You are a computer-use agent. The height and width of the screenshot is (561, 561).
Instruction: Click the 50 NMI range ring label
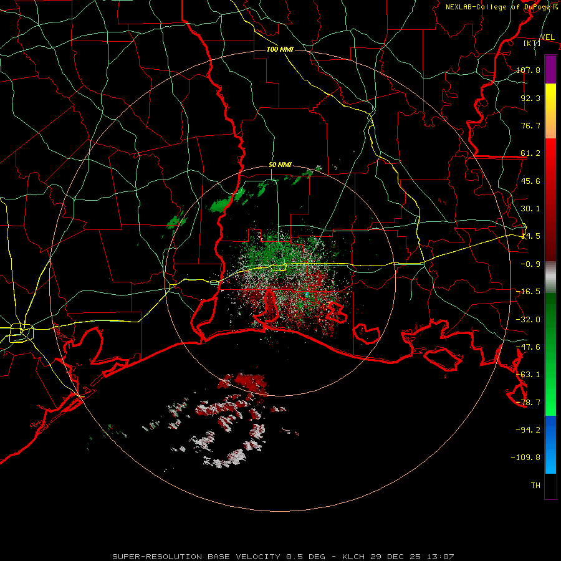tap(280, 165)
